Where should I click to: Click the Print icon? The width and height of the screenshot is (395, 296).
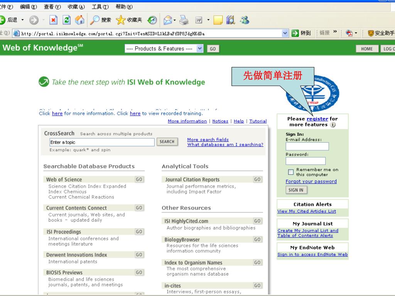184,20
